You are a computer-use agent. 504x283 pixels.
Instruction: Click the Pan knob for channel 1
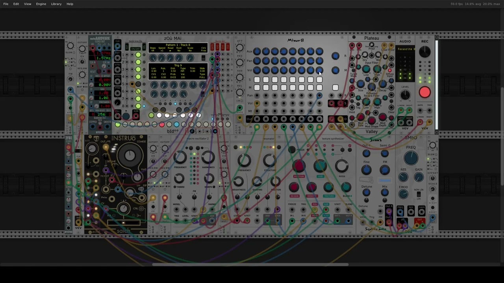[257, 61]
